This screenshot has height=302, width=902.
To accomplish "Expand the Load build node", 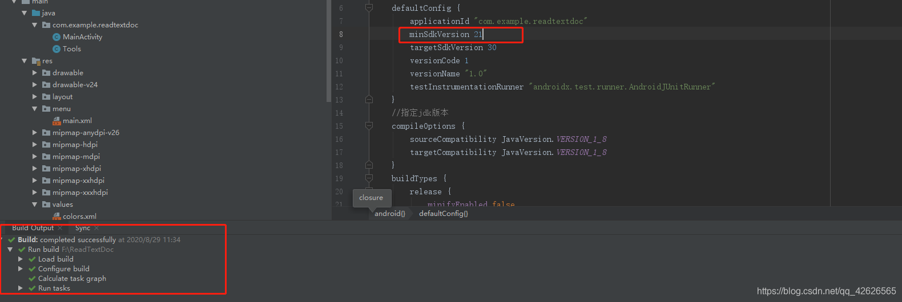I will pyautogui.click(x=21, y=259).
